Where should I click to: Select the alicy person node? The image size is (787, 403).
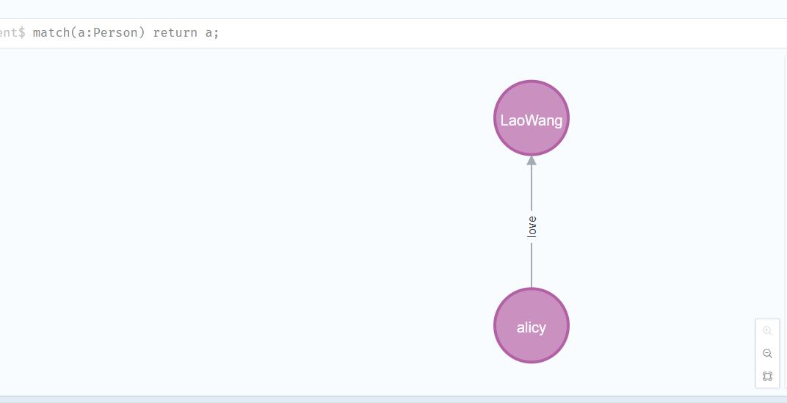click(531, 326)
